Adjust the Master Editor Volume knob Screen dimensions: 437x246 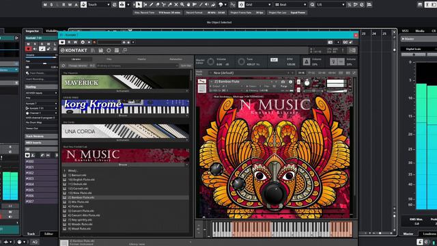point(211,61)
